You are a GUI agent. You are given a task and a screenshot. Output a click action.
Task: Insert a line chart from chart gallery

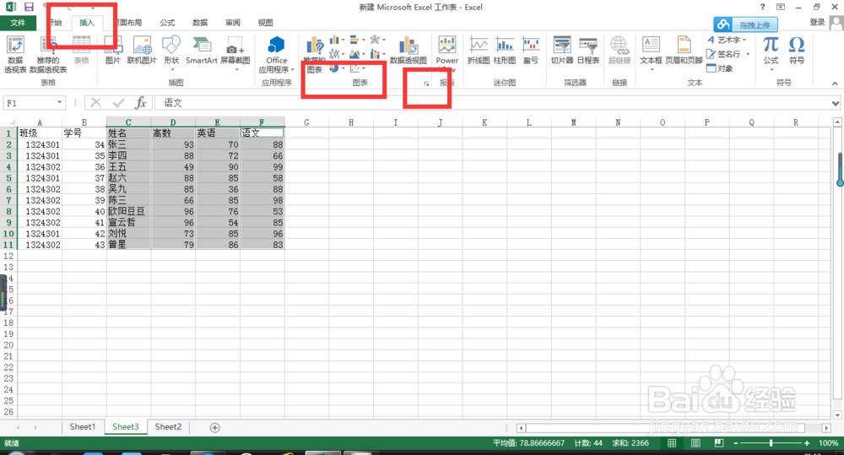(337, 54)
